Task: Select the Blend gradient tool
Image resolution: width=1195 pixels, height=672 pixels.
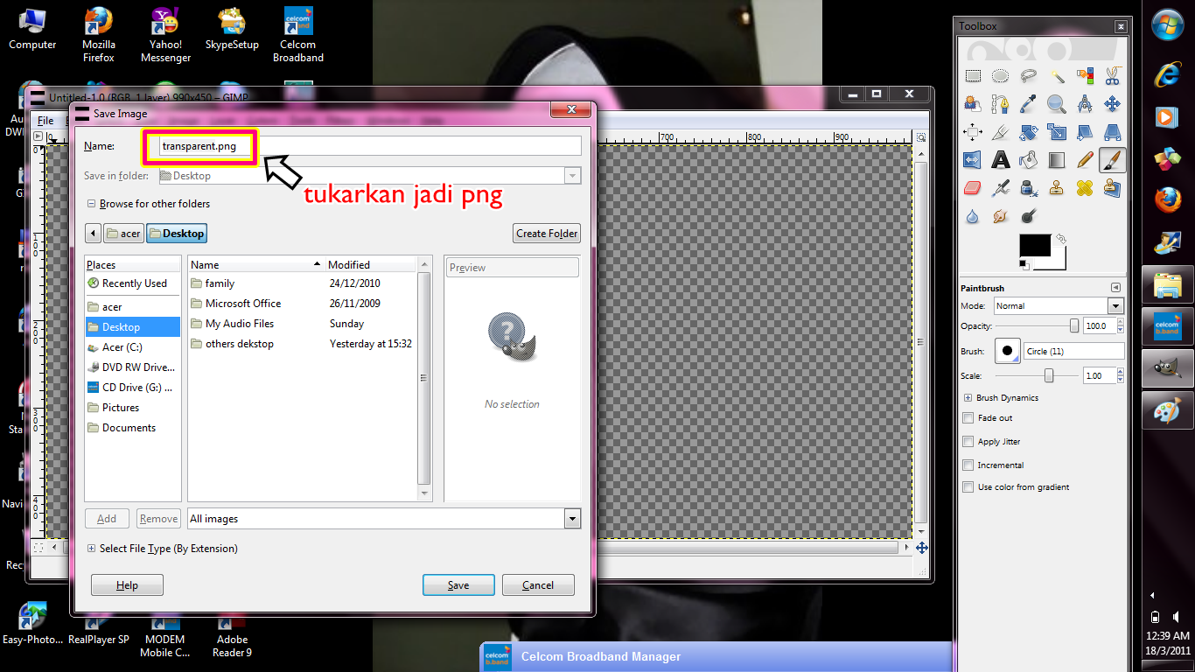Action: pos(1057,159)
